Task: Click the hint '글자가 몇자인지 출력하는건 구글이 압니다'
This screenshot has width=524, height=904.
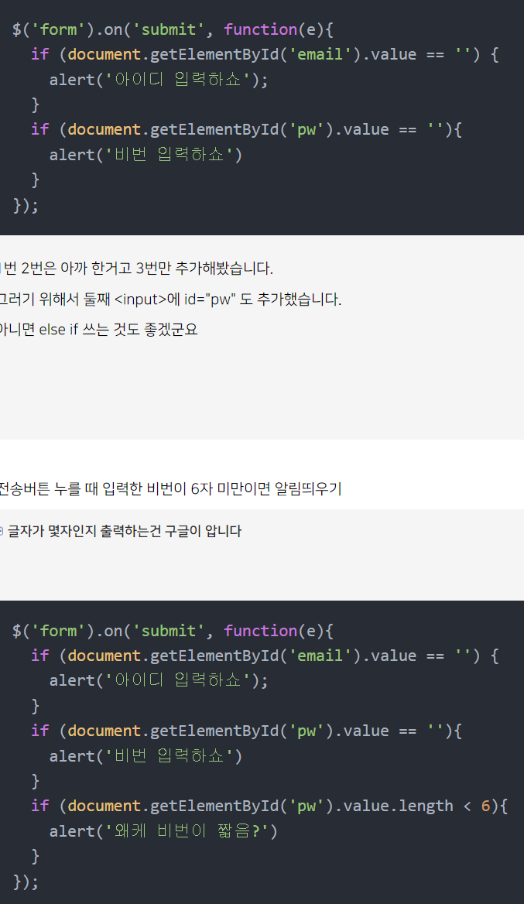Action: pos(124,531)
